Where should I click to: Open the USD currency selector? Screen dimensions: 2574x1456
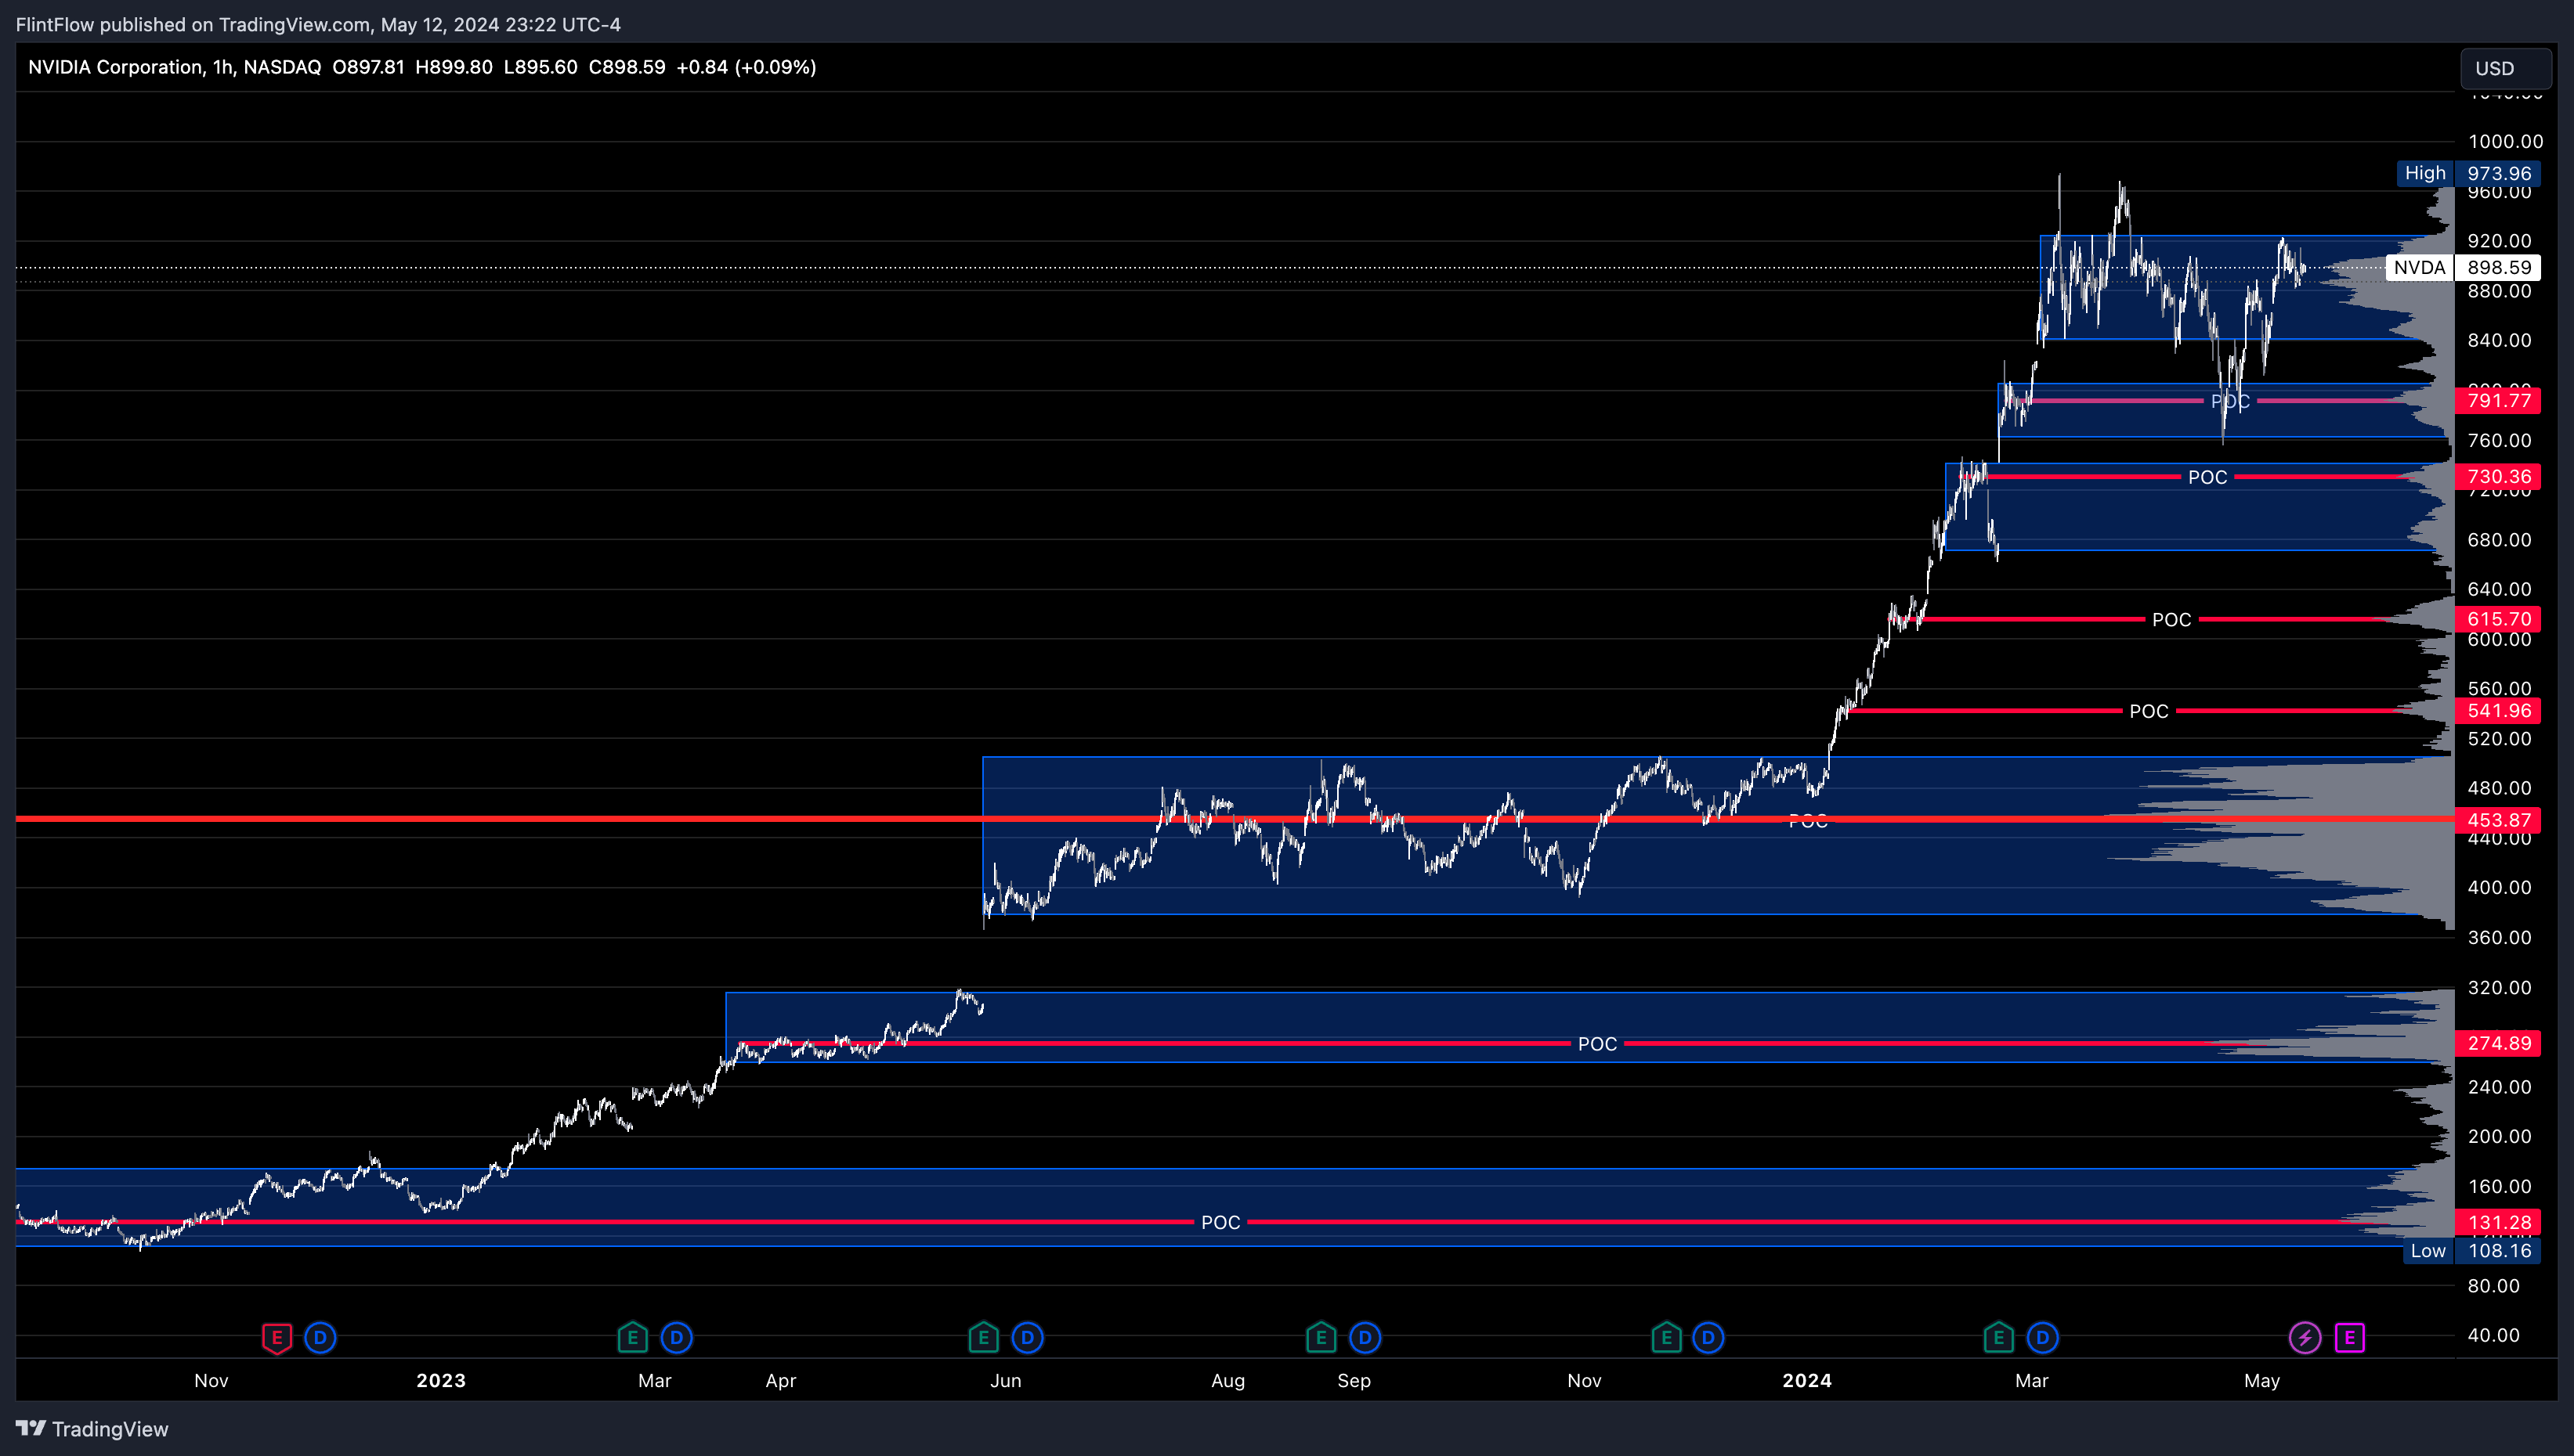click(2505, 68)
